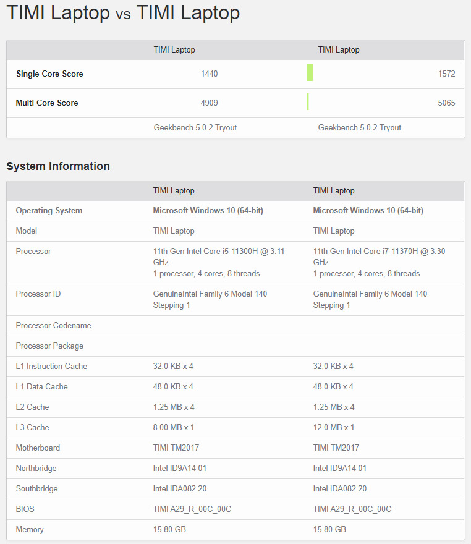
Task: Click the green multi-core comparison bar
Action: 308,101
